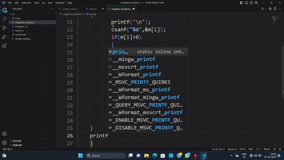
Task: Toggle the primary side bar layout
Action: [241, 3]
